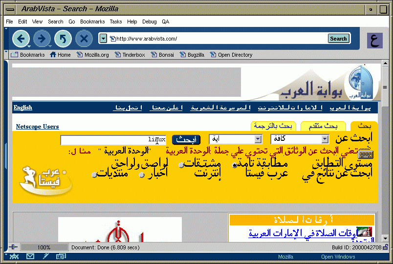
Task: Click the Reload page button
Action: pyautogui.click(x=63, y=39)
